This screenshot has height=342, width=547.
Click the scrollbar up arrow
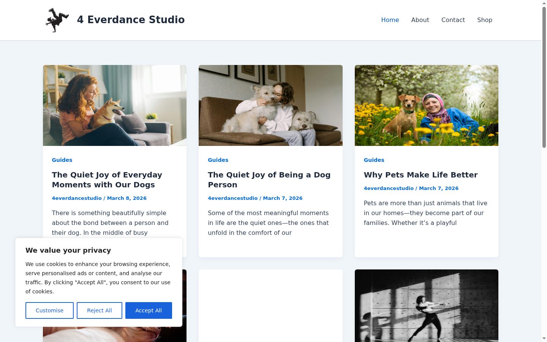[x=544, y=3]
